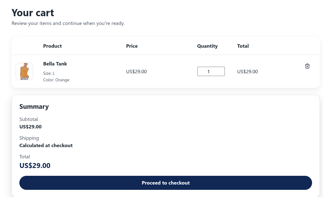The width and height of the screenshot is (323, 197).
Task: Click the Bella Tank product thumbnail
Action: [x=24, y=71]
